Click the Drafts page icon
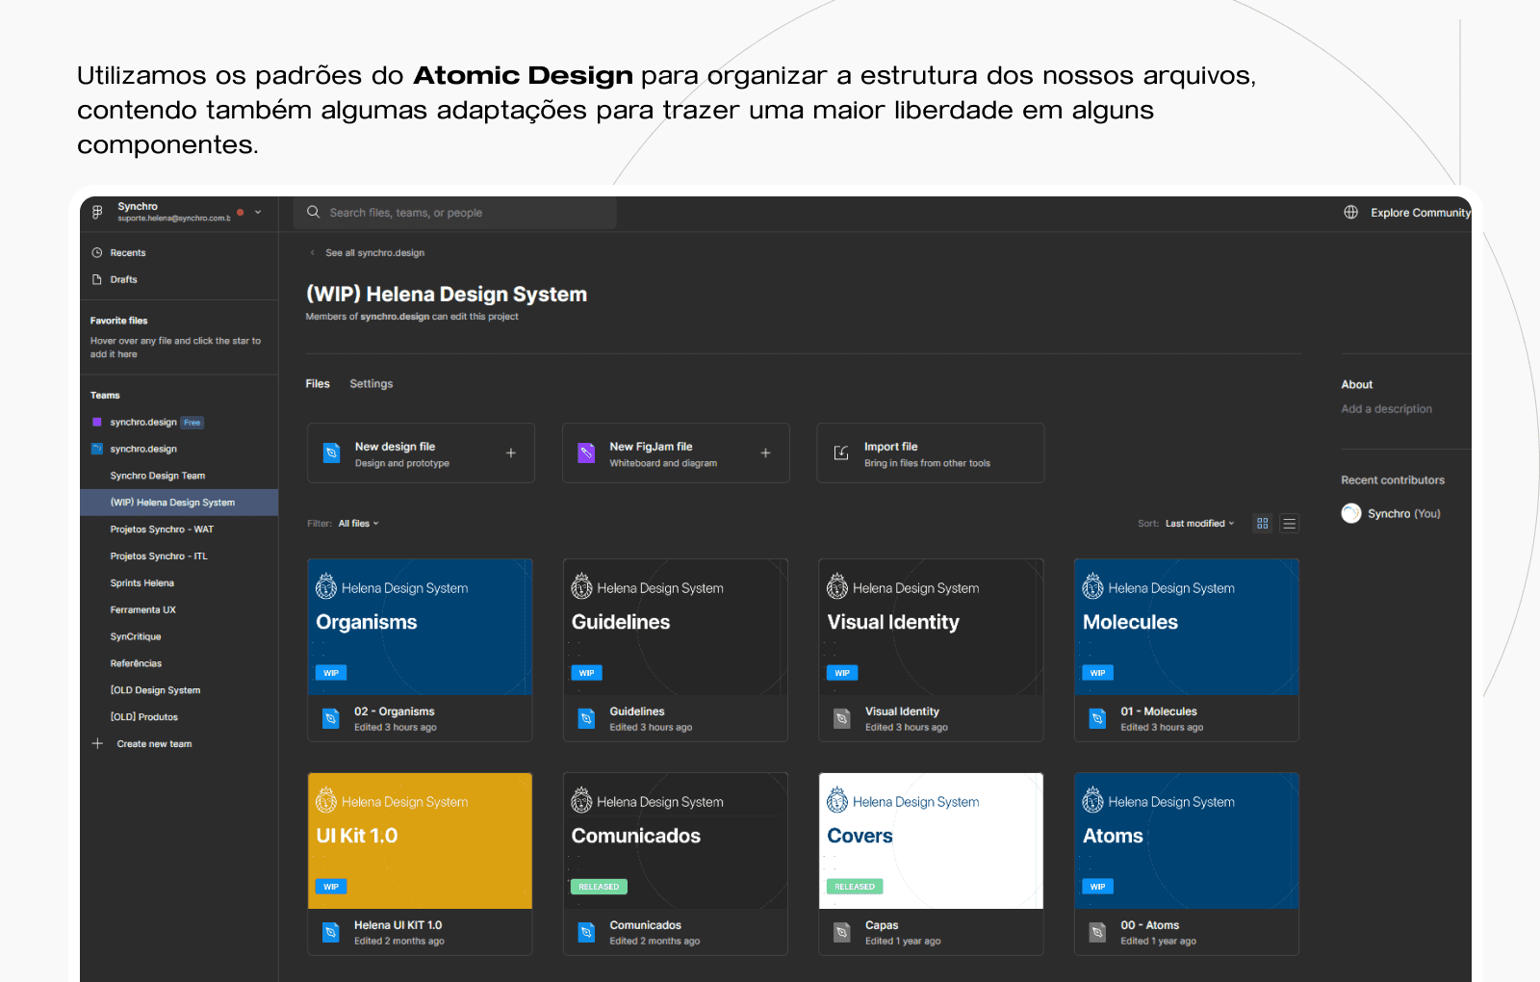The width and height of the screenshot is (1540, 982). 96,279
